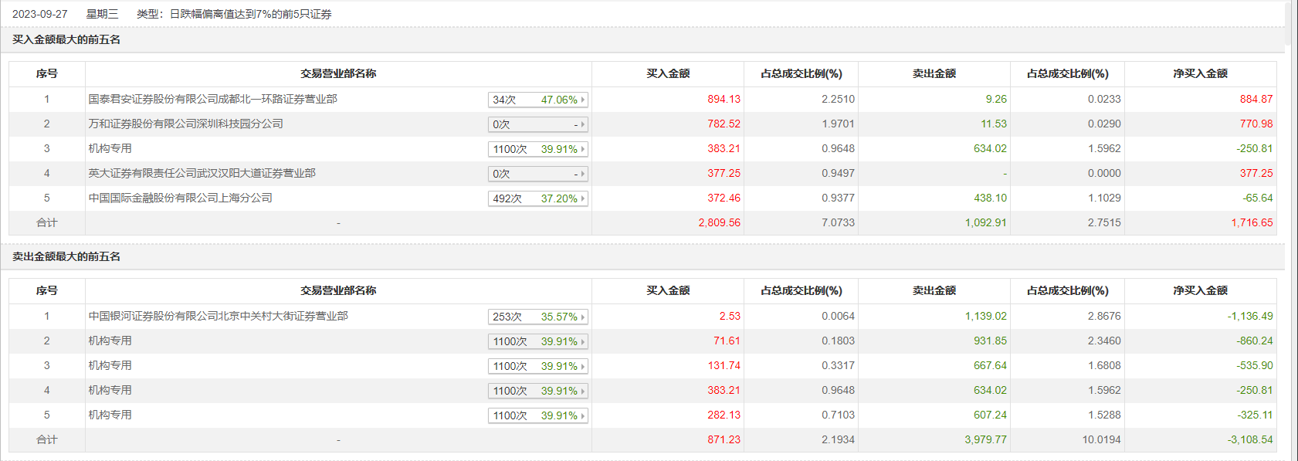This screenshot has width=1298, height=461.
Task: Click arrow icon beside 47.06% success rate
Action: (x=583, y=100)
